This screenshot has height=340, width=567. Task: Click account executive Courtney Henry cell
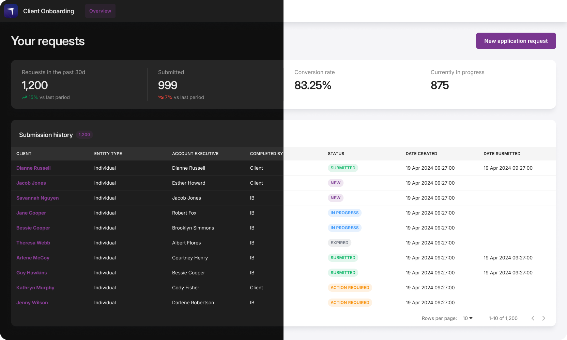tap(190, 258)
